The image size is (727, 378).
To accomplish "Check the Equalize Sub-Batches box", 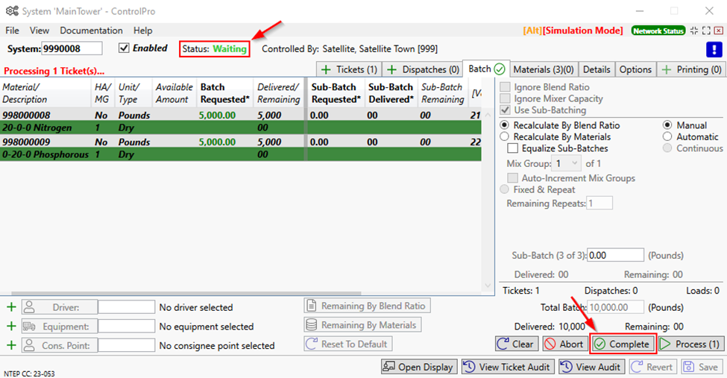I will click(x=512, y=148).
